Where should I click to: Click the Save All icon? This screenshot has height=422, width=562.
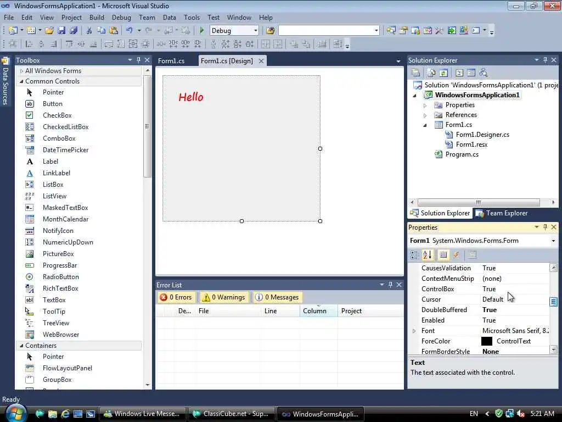[x=74, y=31]
